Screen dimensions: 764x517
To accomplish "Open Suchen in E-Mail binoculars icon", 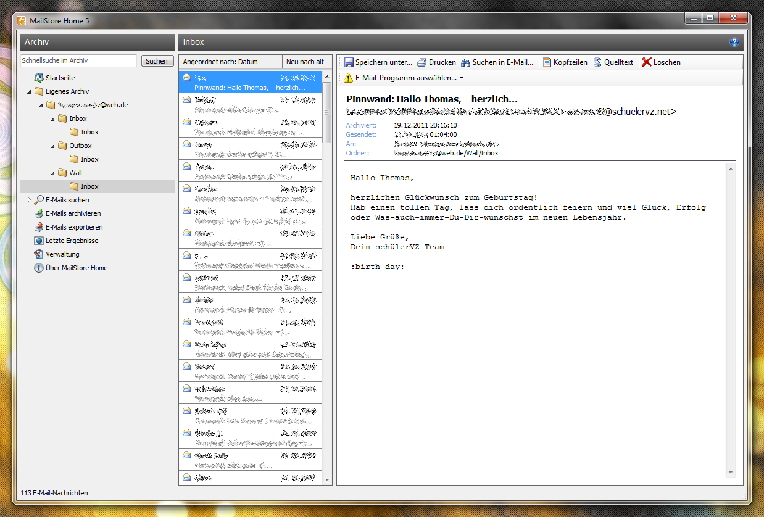I will (466, 62).
